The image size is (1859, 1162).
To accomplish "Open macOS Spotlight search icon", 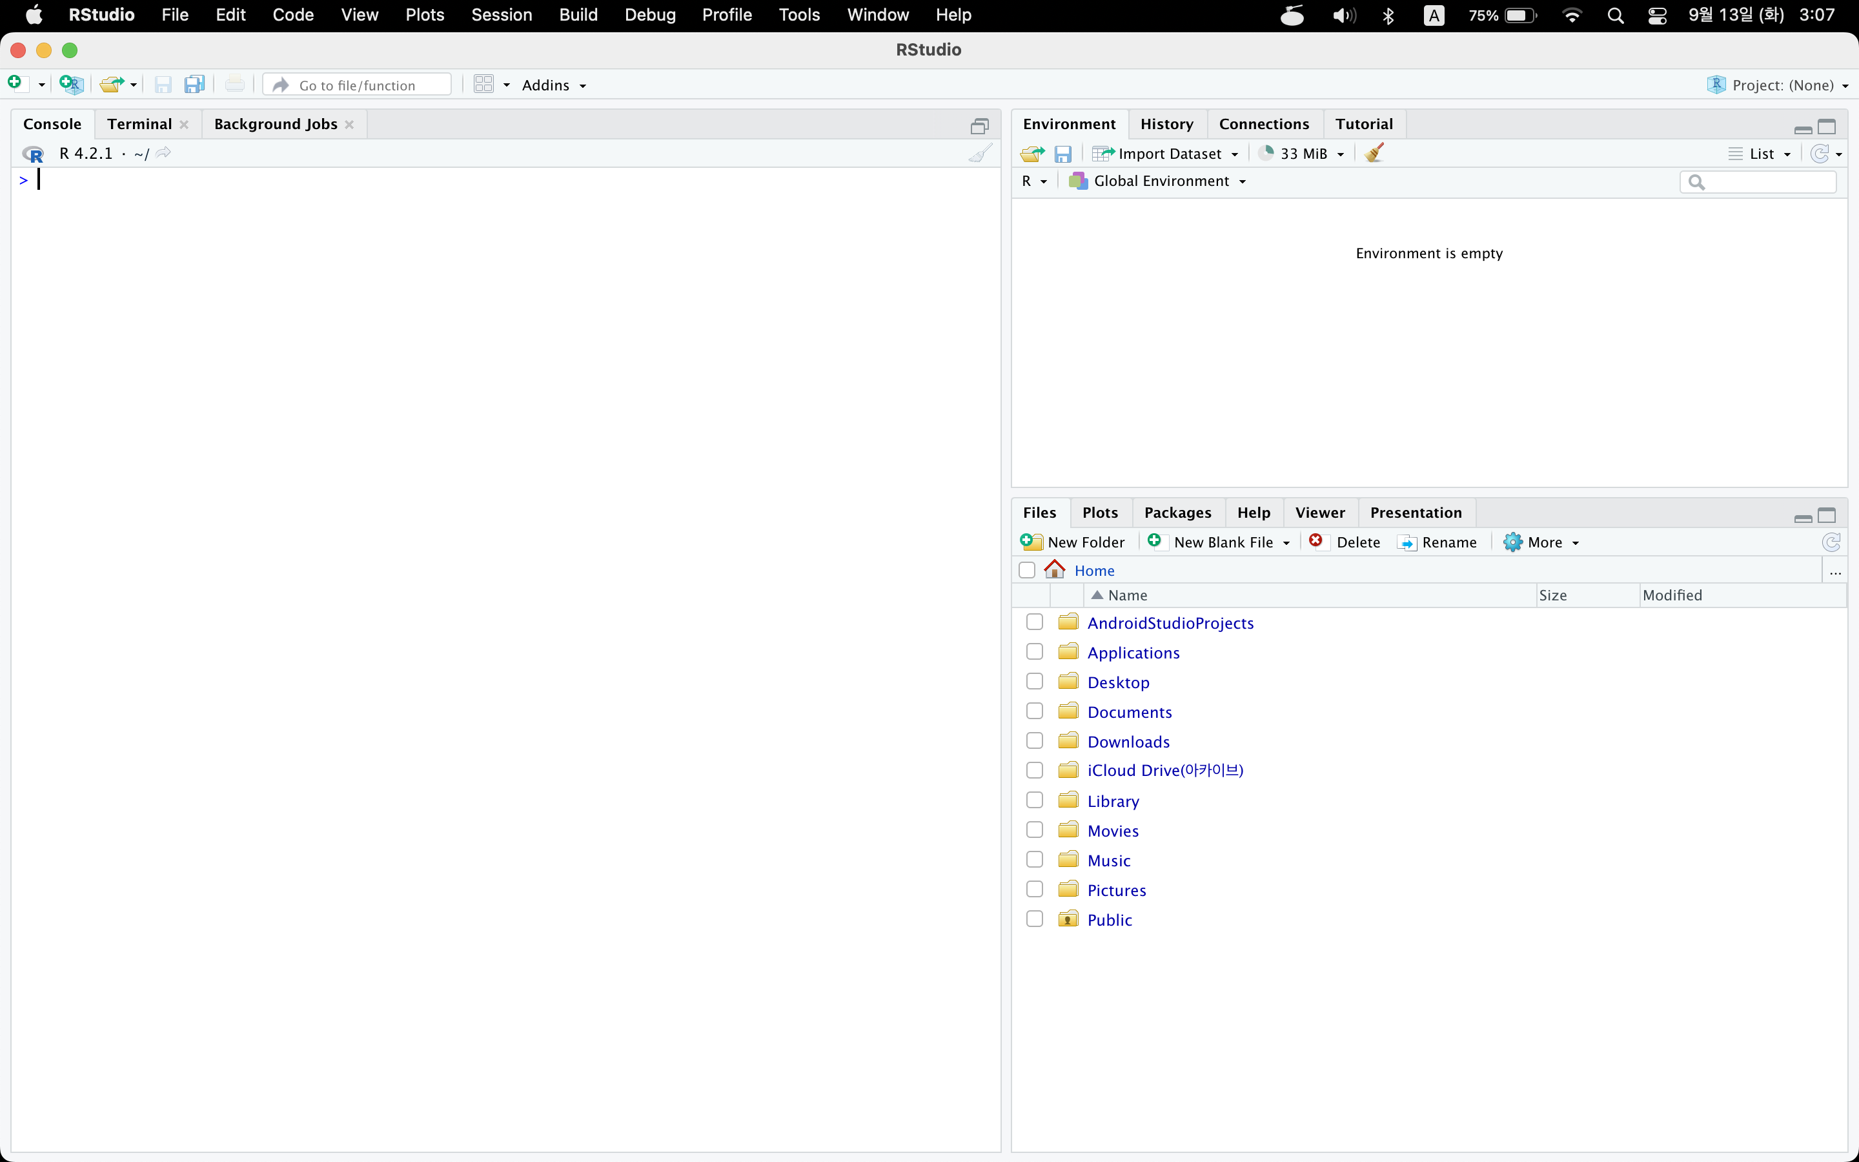I will click(x=1616, y=15).
